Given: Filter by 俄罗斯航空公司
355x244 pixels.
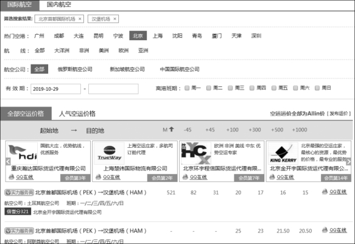Looking at the screenshot, I should click(75, 69).
